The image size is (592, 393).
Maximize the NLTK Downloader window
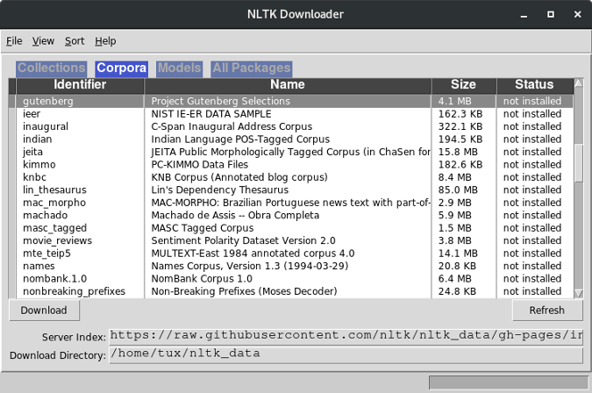pyautogui.click(x=551, y=14)
